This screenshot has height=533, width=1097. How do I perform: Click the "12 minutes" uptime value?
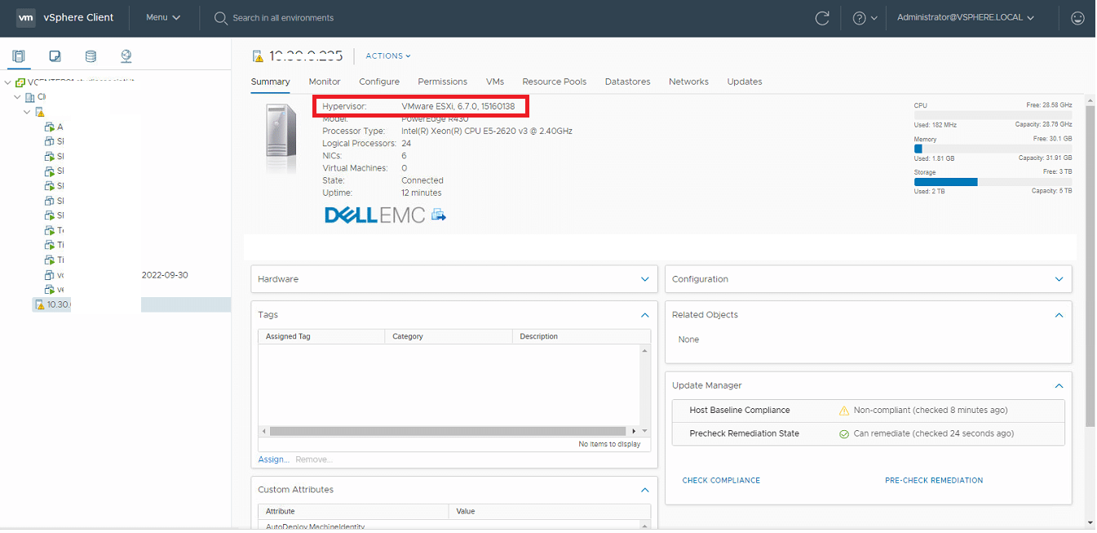(x=422, y=193)
